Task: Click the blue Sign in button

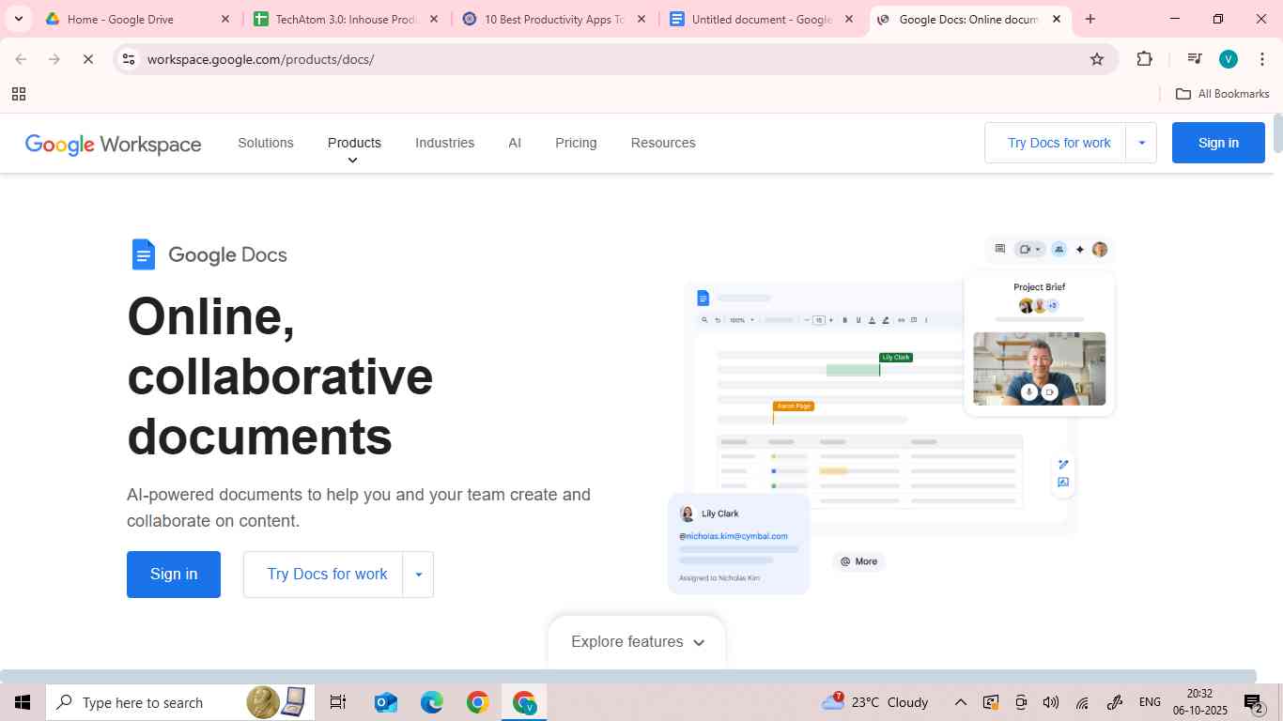Action: [x=1217, y=143]
